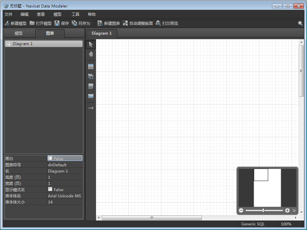Activate the foreign key relation tool
This screenshot has width=307, height=230.
[91, 108]
